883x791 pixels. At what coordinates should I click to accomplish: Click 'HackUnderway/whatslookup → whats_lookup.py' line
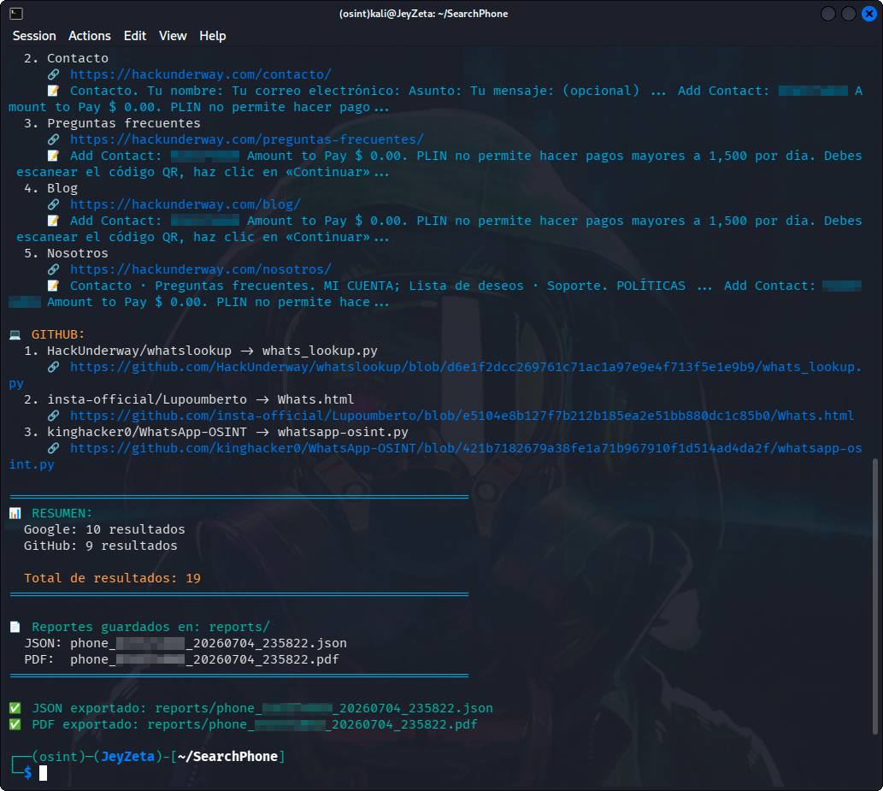(x=201, y=351)
